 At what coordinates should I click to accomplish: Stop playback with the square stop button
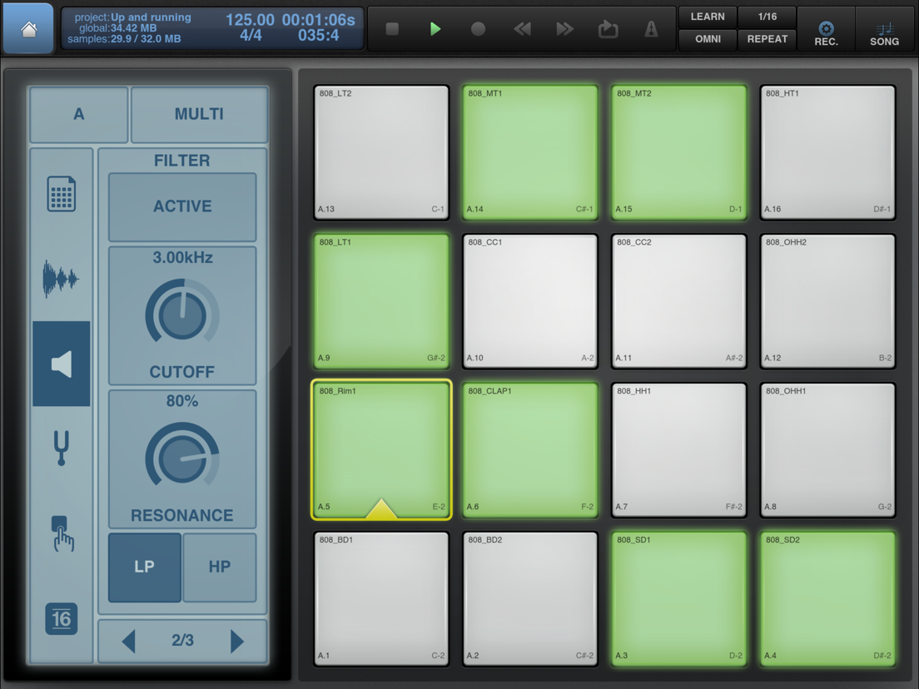392,28
